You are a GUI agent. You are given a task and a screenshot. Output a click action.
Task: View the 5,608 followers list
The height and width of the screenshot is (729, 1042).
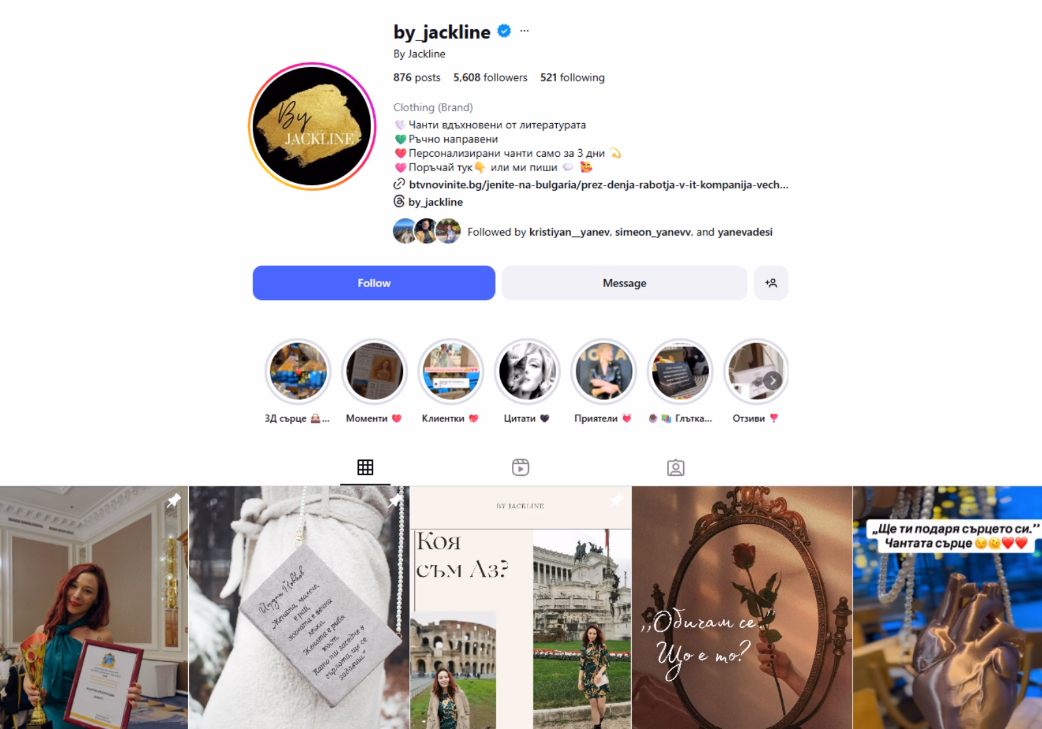click(x=490, y=77)
